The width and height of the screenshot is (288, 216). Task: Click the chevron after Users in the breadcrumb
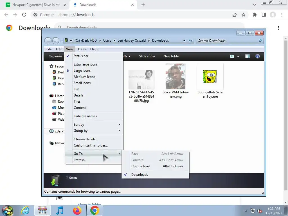click(x=114, y=40)
